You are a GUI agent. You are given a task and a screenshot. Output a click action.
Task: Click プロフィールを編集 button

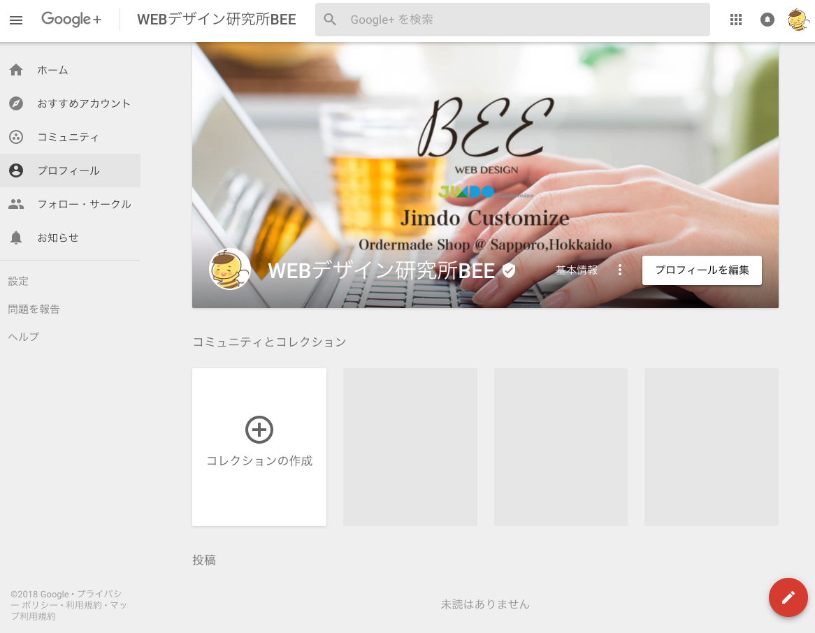[702, 270]
